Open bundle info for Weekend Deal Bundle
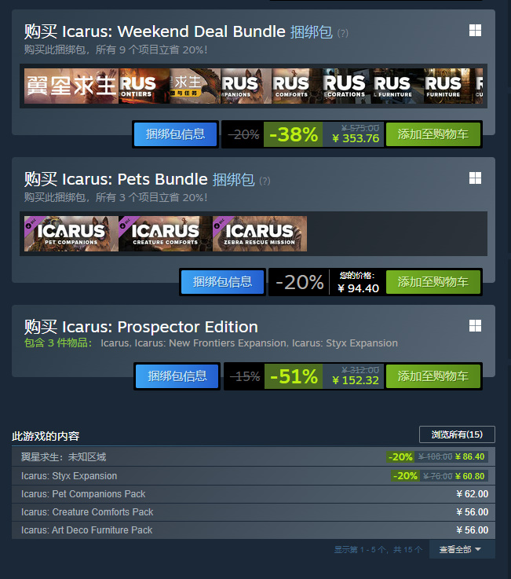This screenshot has height=579, width=511. tap(175, 134)
